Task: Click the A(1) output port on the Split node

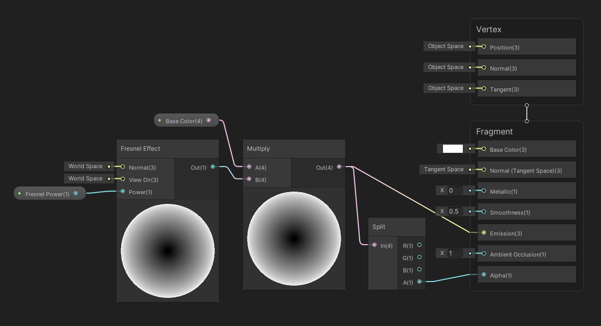Action: 419,282
